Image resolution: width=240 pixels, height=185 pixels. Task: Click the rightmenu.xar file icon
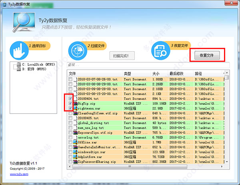(76, 108)
